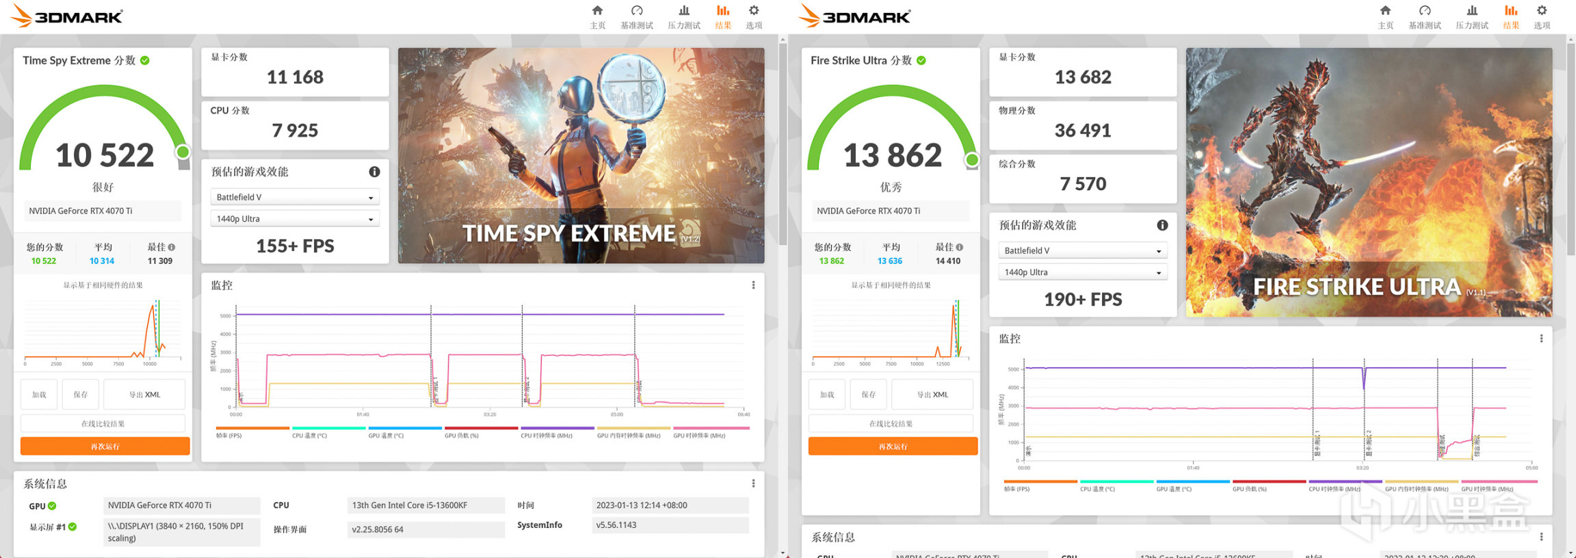This screenshot has height=558, width=1576.
Task: Click the Fire Strike Ultra hero image
Action: click(x=1369, y=182)
